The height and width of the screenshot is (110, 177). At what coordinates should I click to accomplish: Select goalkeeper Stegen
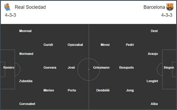click(x=169, y=68)
